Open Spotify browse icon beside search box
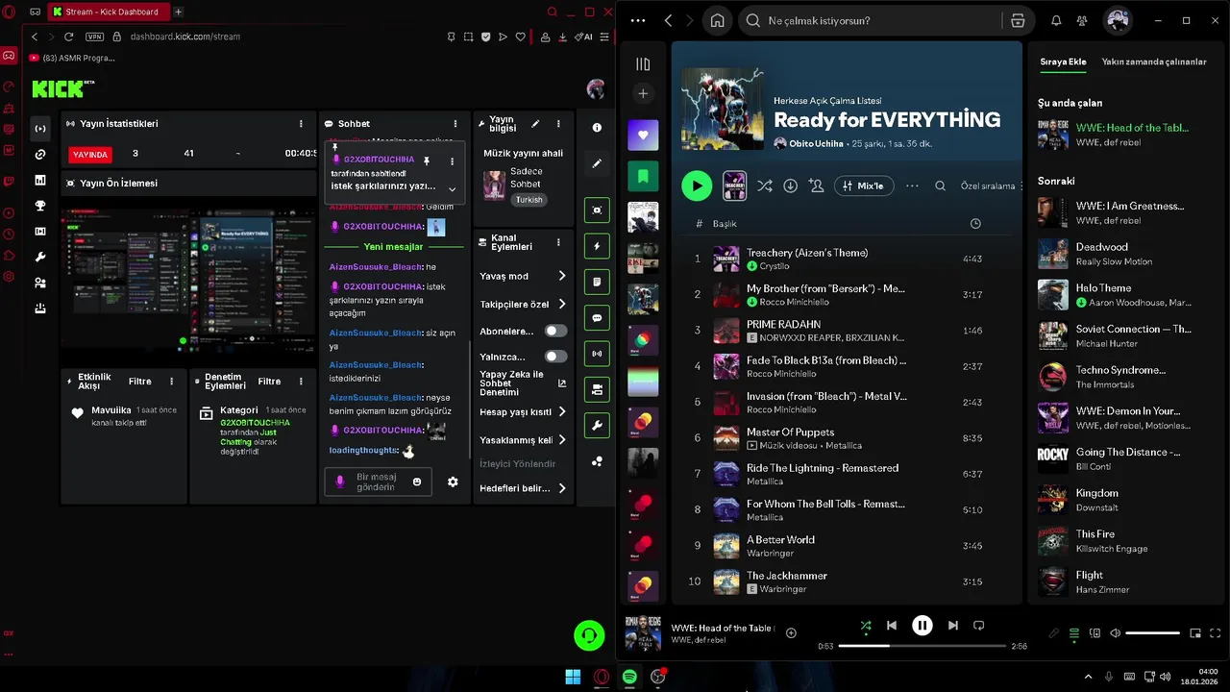Image resolution: width=1230 pixels, height=692 pixels. pos(1018,20)
